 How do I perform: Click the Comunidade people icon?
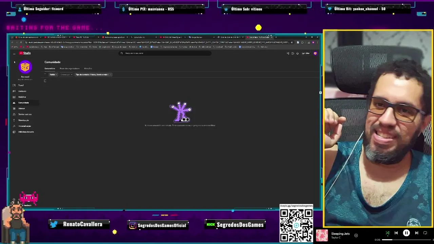click(x=14, y=103)
